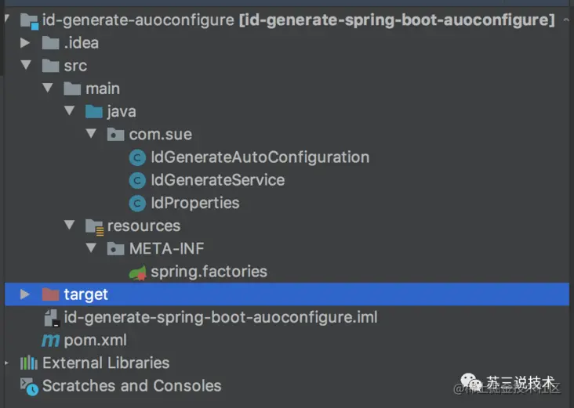Click the External Libraries bar-chart icon
Image resolution: width=574 pixels, height=408 pixels.
pyautogui.click(x=29, y=363)
